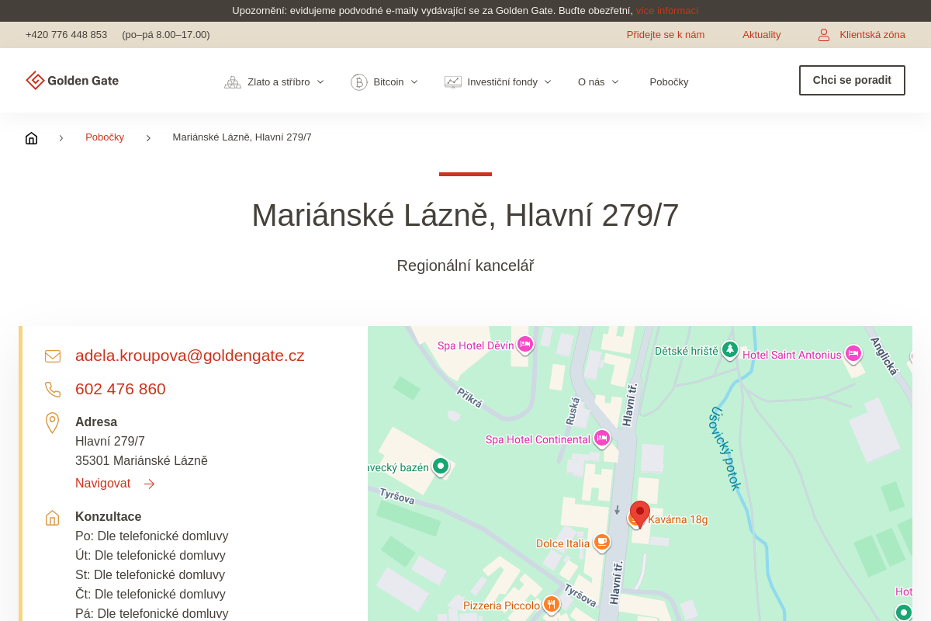Click the Dětské hřiště park marker
This screenshot has width=931, height=621.
tap(729, 350)
